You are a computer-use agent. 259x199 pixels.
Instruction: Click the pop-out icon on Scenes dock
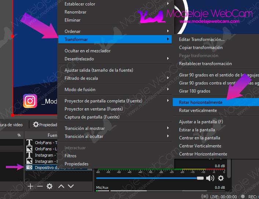coord(19,135)
